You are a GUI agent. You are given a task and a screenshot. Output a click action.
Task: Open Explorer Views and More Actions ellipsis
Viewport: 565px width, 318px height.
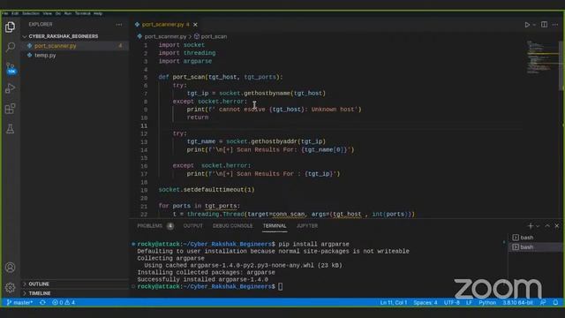click(x=119, y=25)
